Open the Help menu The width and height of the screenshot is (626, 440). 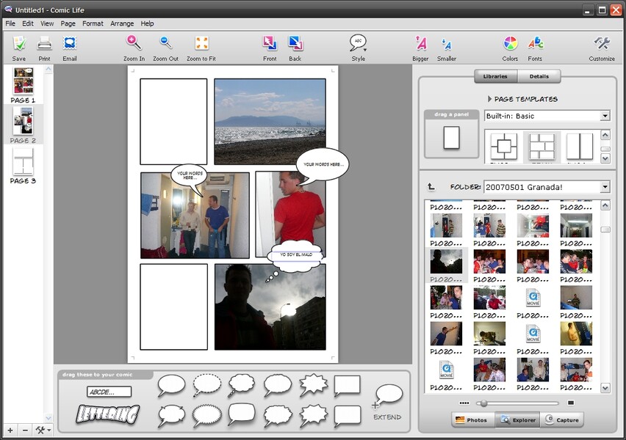pos(147,23)
